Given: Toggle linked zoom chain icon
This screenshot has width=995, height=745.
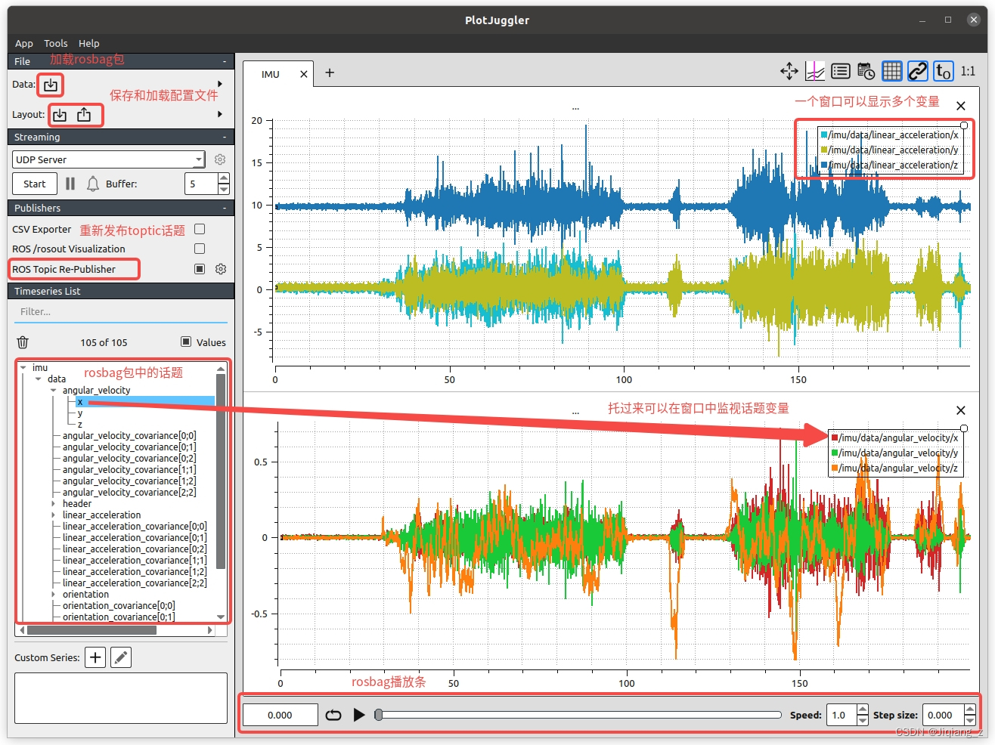Looking at the screenshot, I should coord(918,71).
